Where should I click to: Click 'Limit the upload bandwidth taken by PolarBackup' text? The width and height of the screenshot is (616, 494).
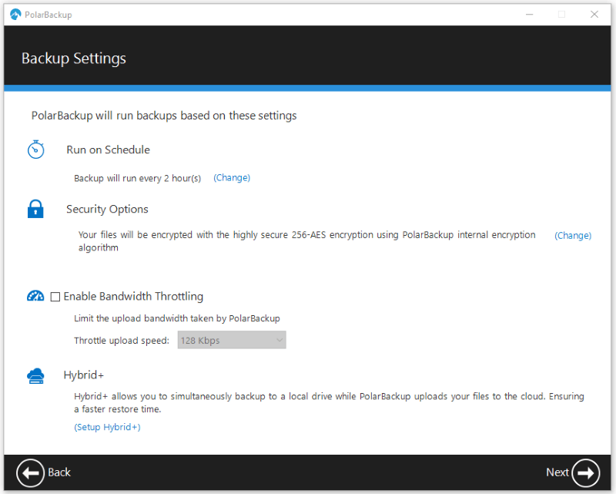tap(177, 318)
